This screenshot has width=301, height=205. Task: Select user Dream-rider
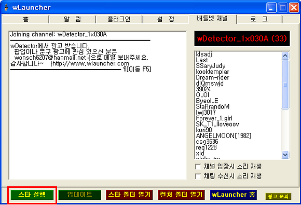[212, 77]
